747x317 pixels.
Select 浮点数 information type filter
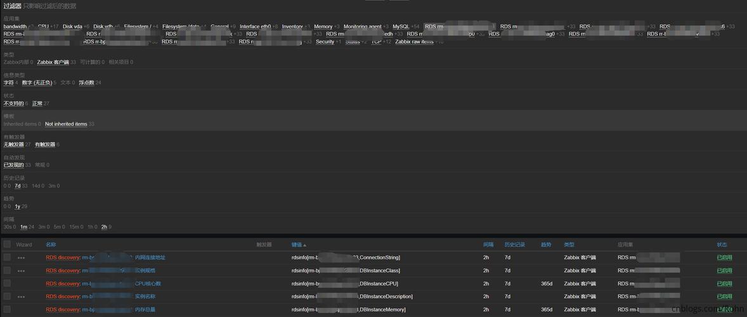(x=86, y=83)
